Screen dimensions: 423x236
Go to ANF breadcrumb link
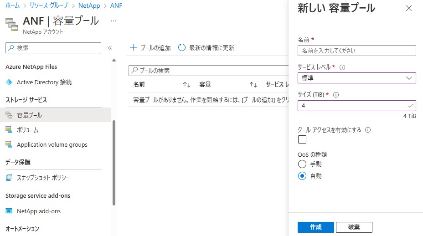pos(116,5)
